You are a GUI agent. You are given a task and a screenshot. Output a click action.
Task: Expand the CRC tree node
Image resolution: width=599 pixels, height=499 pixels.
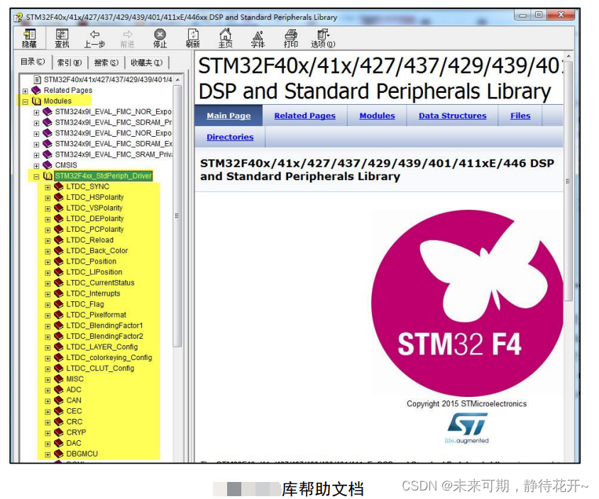pos(48,422)
